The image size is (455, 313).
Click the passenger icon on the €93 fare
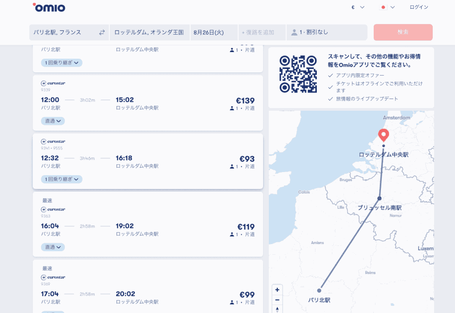[232, 167]
